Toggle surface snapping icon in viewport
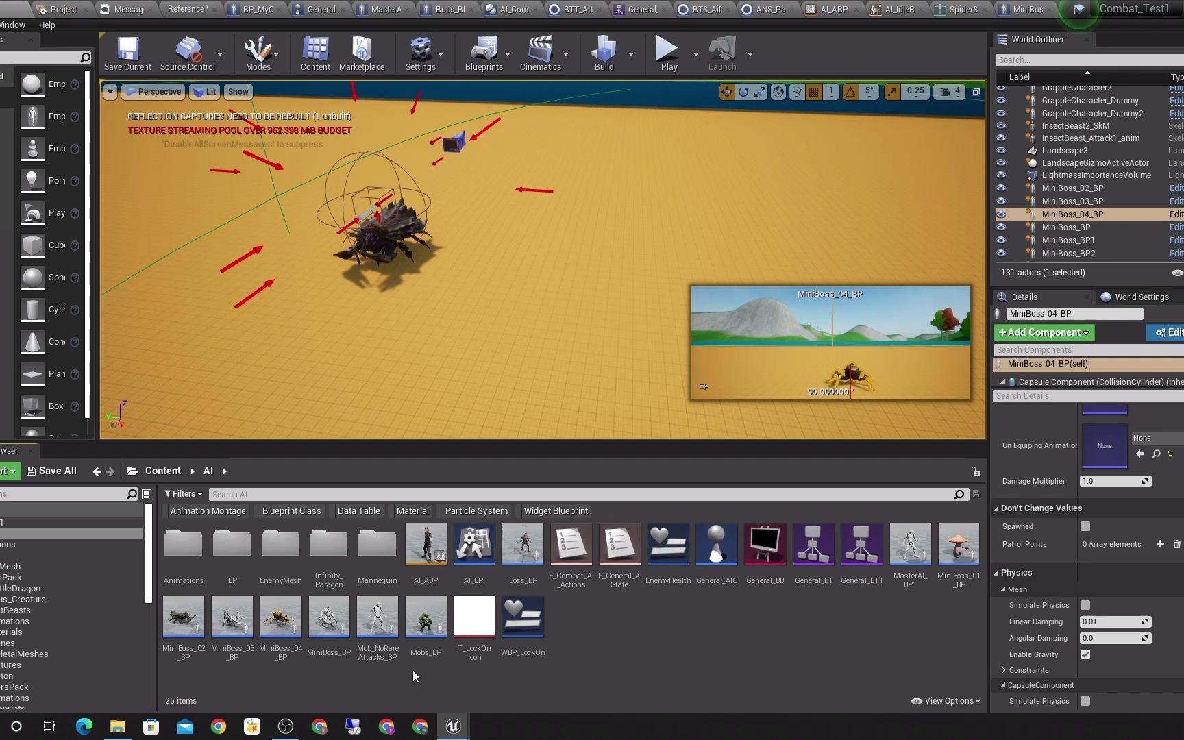Image resolution: width=1184 pixels, height=740 pixels. point(797,91)
